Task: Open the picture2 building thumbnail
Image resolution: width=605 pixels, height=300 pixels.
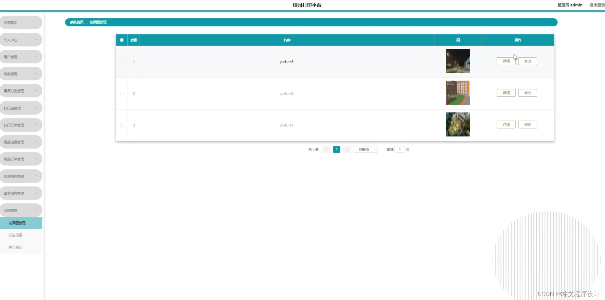Action: 458,93
